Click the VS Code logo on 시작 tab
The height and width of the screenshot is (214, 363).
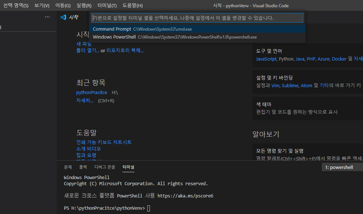63,17
